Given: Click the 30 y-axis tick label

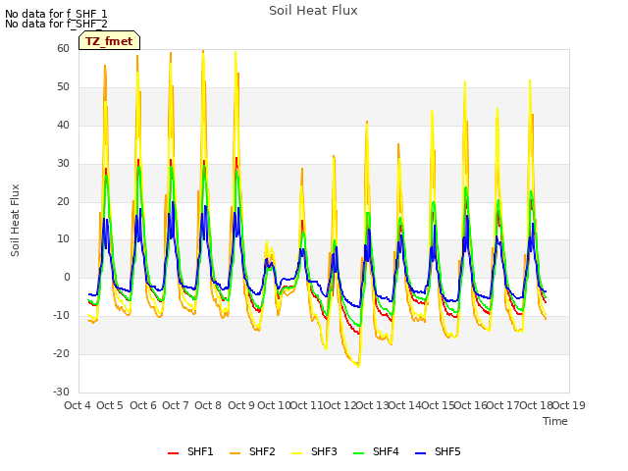Looking at the screenshot, I should click(63, 164).
